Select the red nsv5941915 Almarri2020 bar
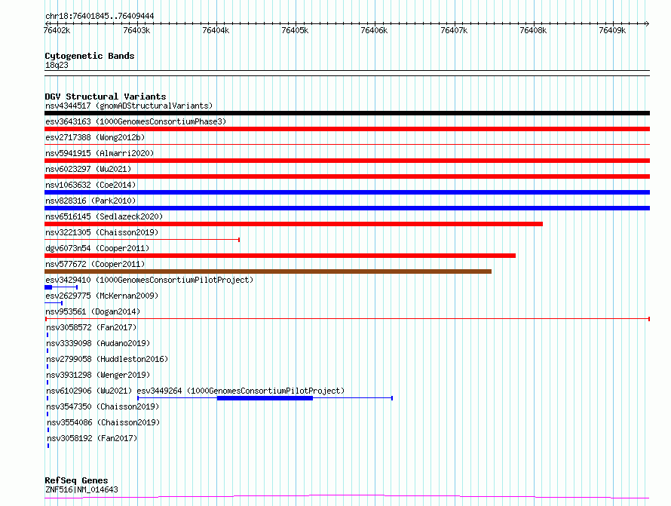 [x=347, y=161]
